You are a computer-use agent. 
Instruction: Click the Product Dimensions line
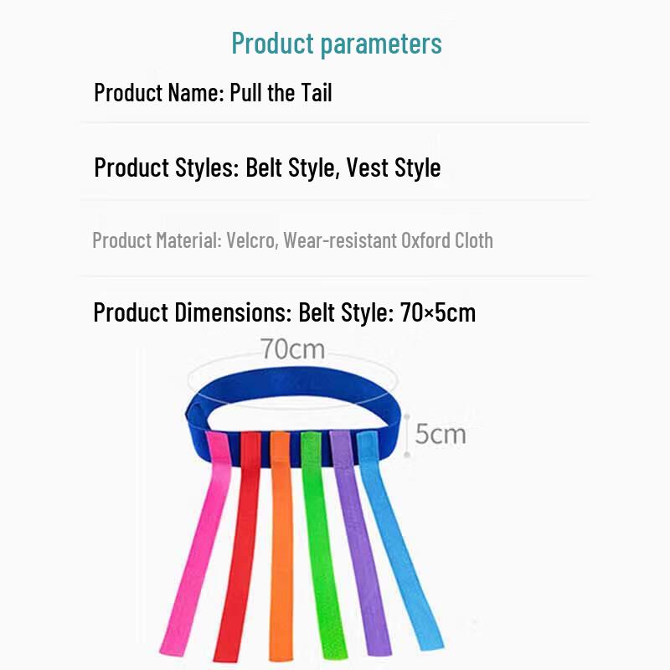[x=285, y=312]
